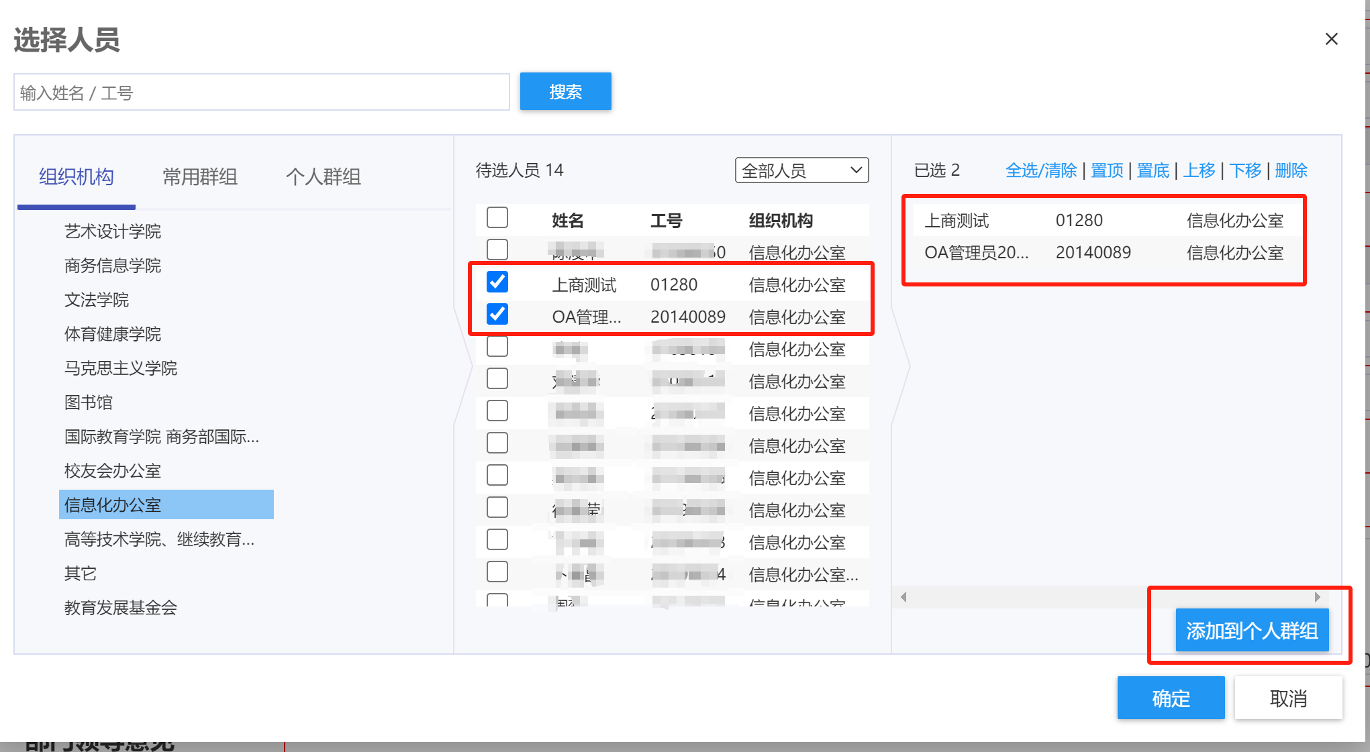The width and height of the screenshot is (1370, 752).
Task: Cancel with the 取消 button
Action: click(x=1287, y=698)
